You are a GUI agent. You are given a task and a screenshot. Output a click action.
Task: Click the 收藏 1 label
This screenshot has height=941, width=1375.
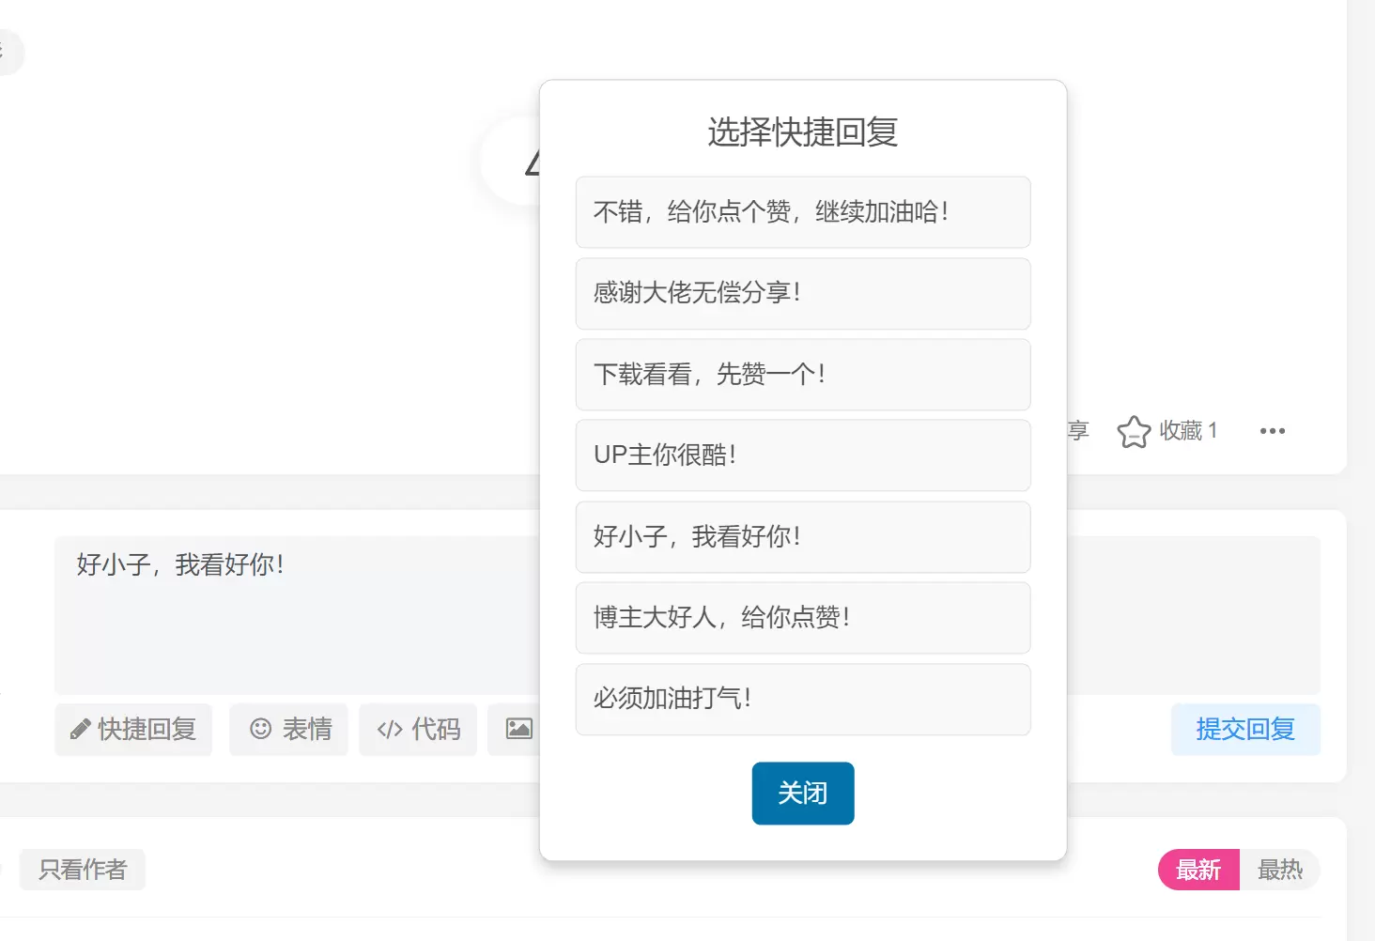pos(1188,431)
